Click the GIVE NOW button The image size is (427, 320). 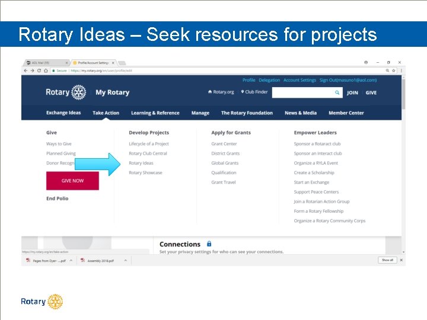pyautogui.click(x=72, y=181)
